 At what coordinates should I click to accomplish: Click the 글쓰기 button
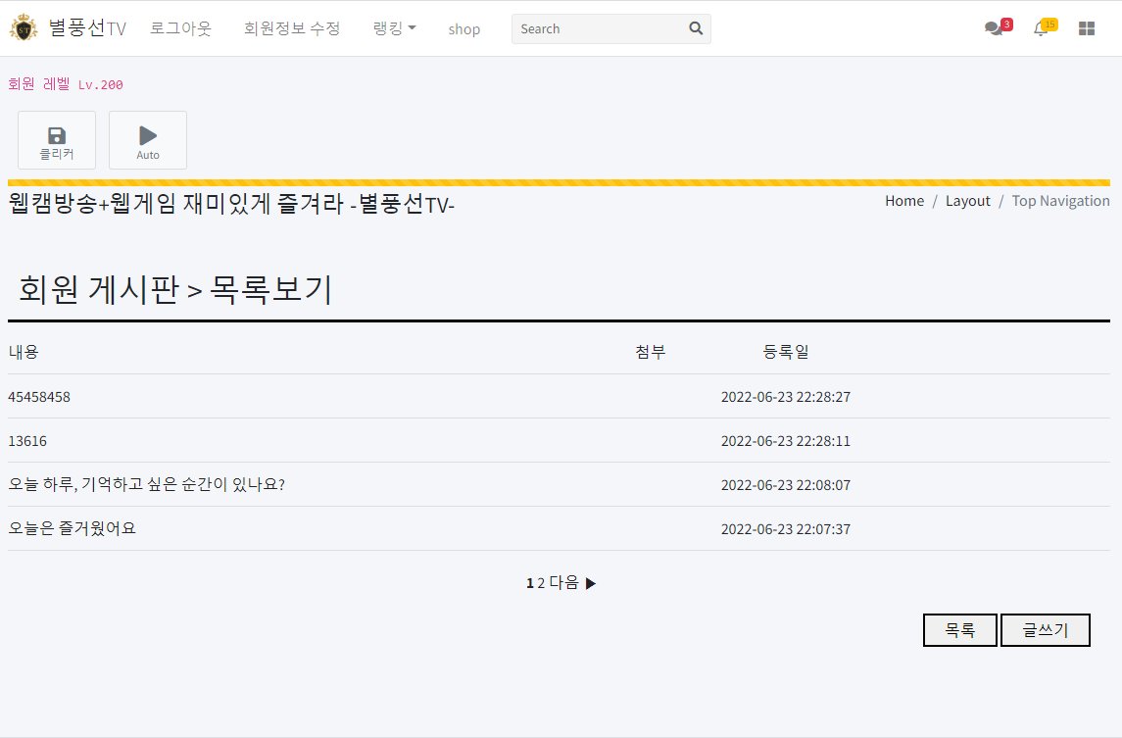click(1045, 630)
